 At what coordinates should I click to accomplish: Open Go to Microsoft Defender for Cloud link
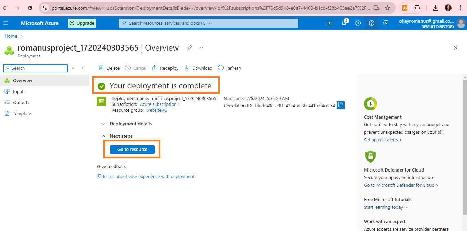click(x=401, y=185)
